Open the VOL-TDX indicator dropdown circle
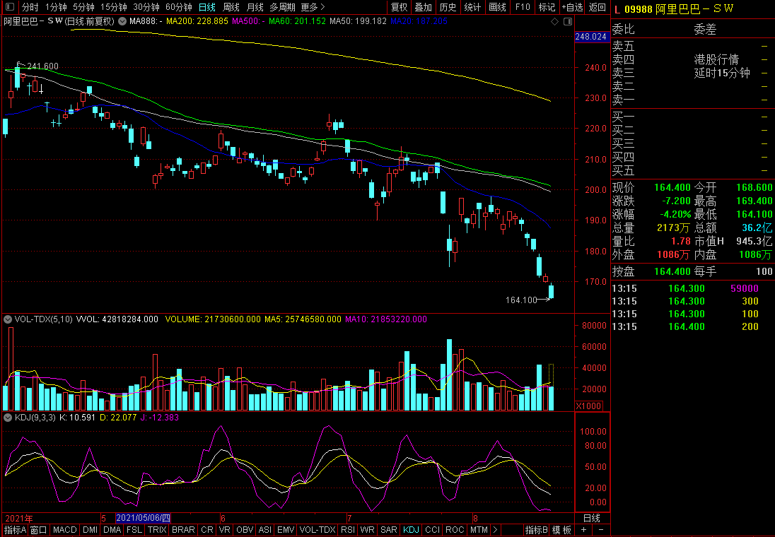The height and width of the screenshot is (537, 775). click(x=8, y=319)
